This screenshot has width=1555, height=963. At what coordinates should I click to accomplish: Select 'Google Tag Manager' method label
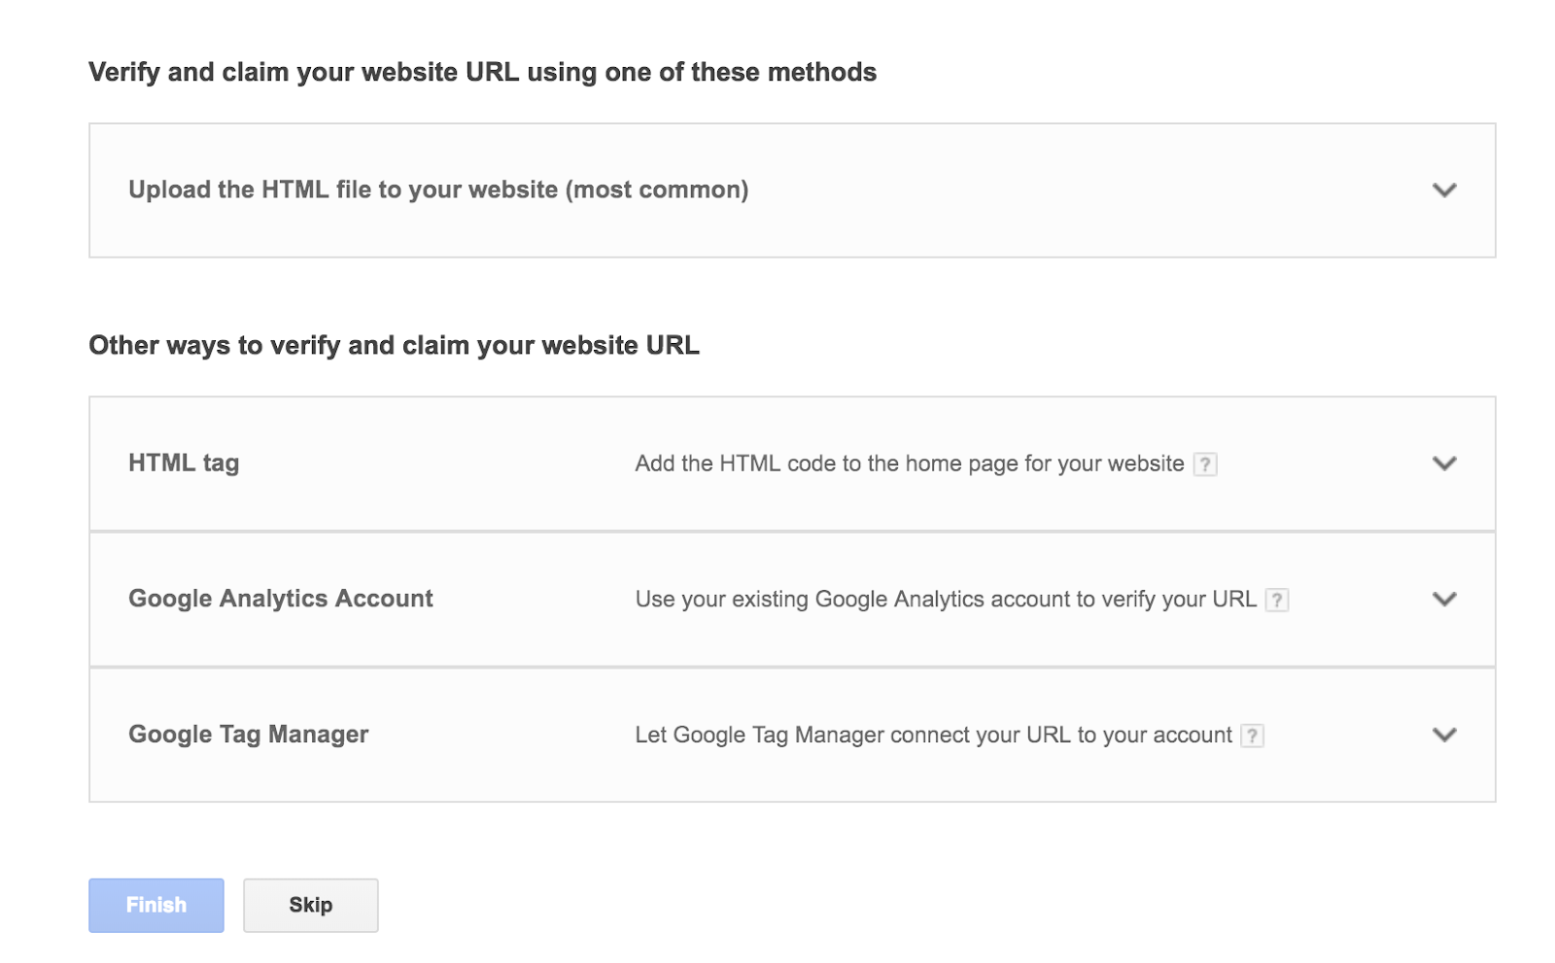click(x=249, y=735)
